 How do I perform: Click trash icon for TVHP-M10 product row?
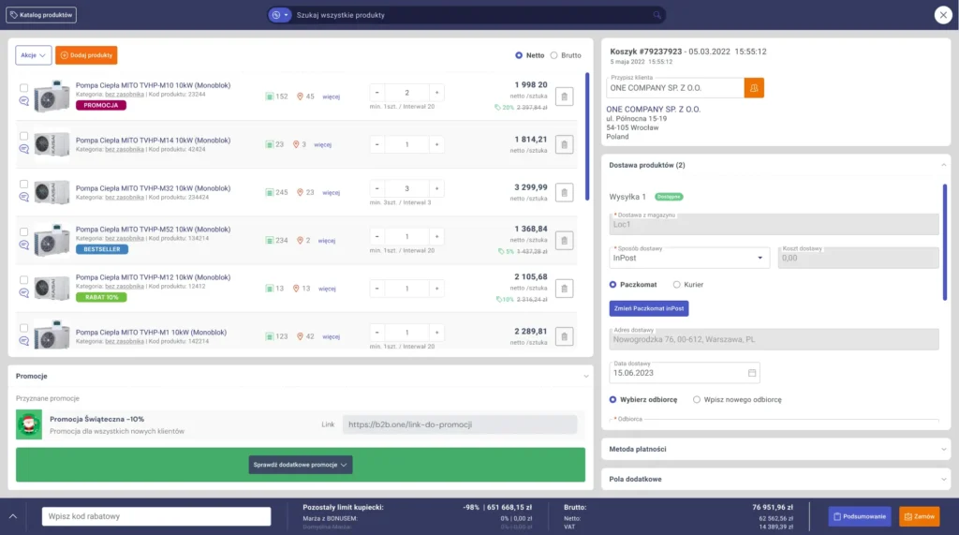[564, 96]
